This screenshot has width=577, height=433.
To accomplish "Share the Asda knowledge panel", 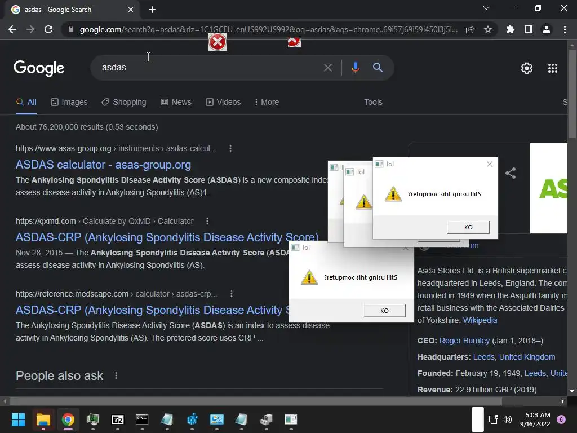I will (511, 173).
